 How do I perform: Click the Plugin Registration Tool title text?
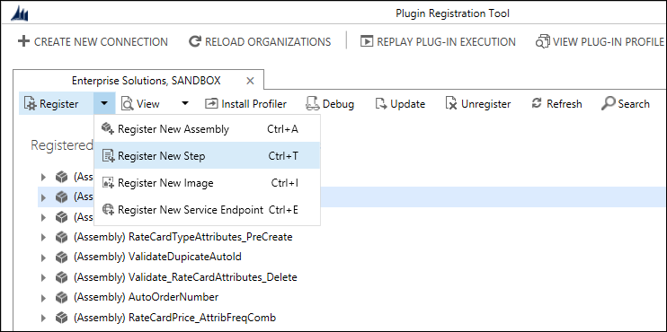[453, 13]
